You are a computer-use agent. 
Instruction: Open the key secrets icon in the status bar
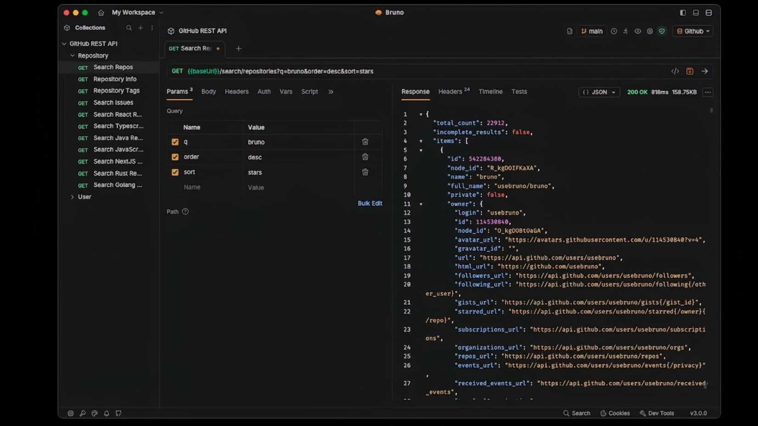click(83, 414)
